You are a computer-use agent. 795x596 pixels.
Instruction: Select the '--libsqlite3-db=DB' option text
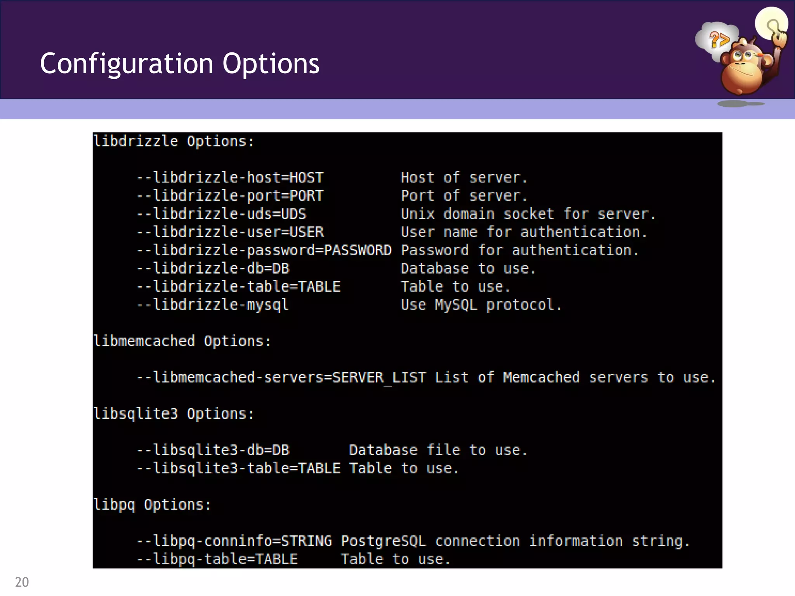pyautogui.click(x=213, y=450)
